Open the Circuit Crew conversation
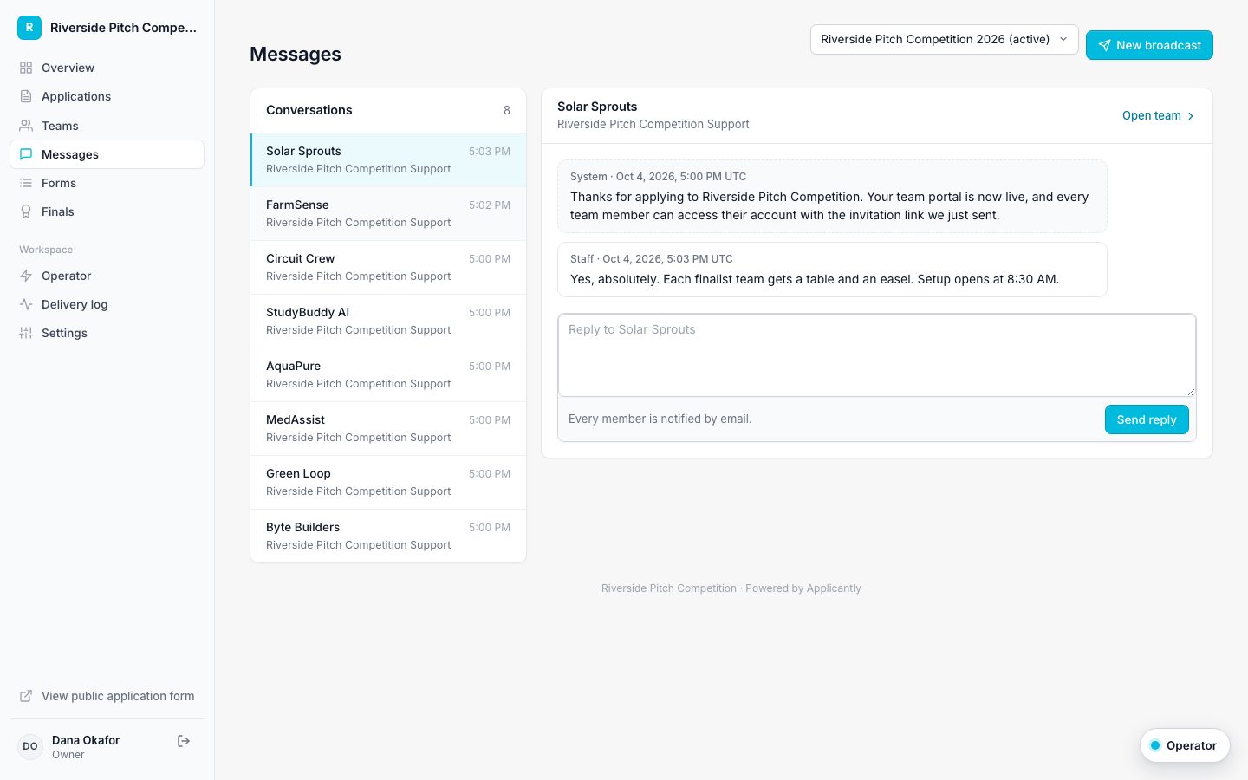 coord(388,267)
